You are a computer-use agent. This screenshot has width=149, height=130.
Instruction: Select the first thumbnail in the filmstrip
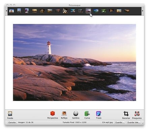[x=11, y=11]
